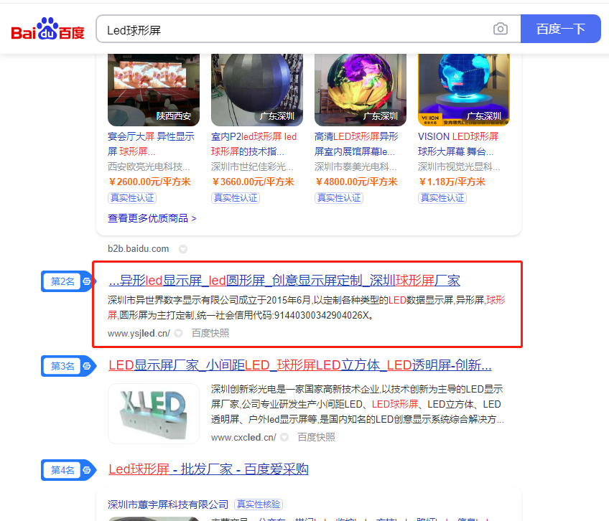Open 深圳市蕙宇屏科技有限公司 company link

[168, 504]
